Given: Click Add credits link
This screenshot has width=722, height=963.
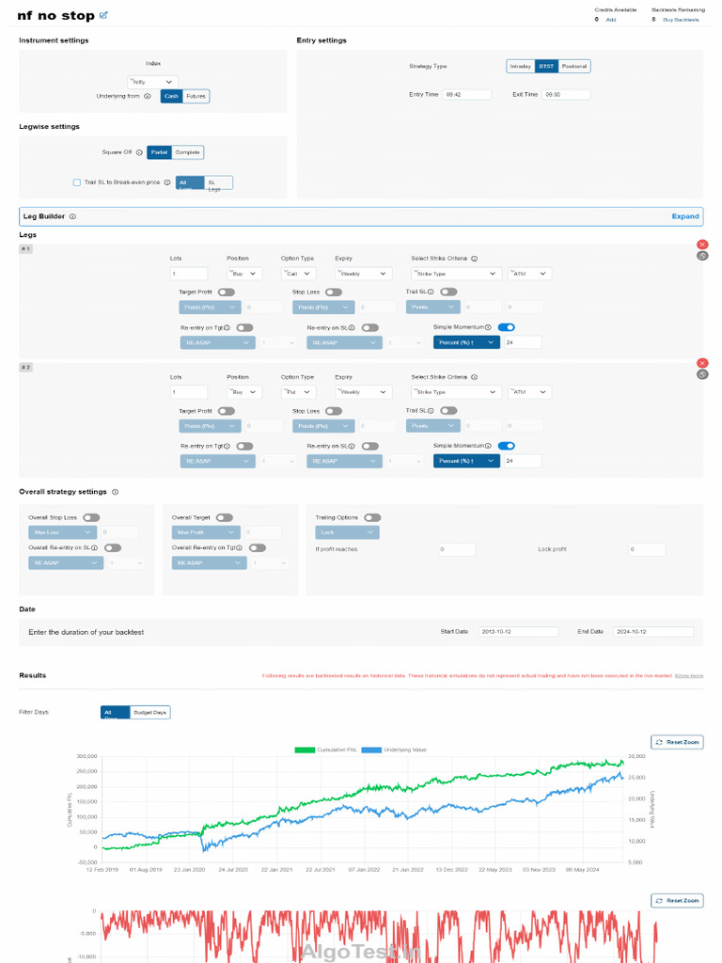Looking at the screenshot, I should pos(611,20).
